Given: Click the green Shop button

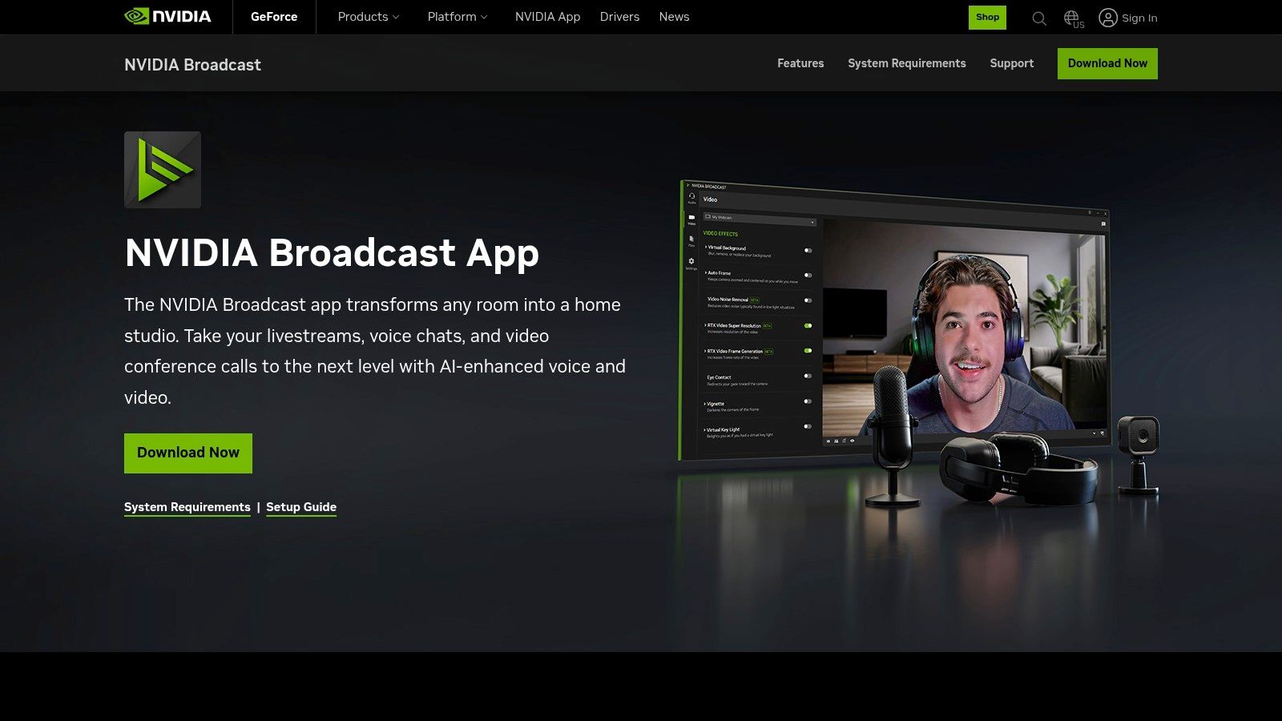Looking at the screenshot, I should point(987,18).
